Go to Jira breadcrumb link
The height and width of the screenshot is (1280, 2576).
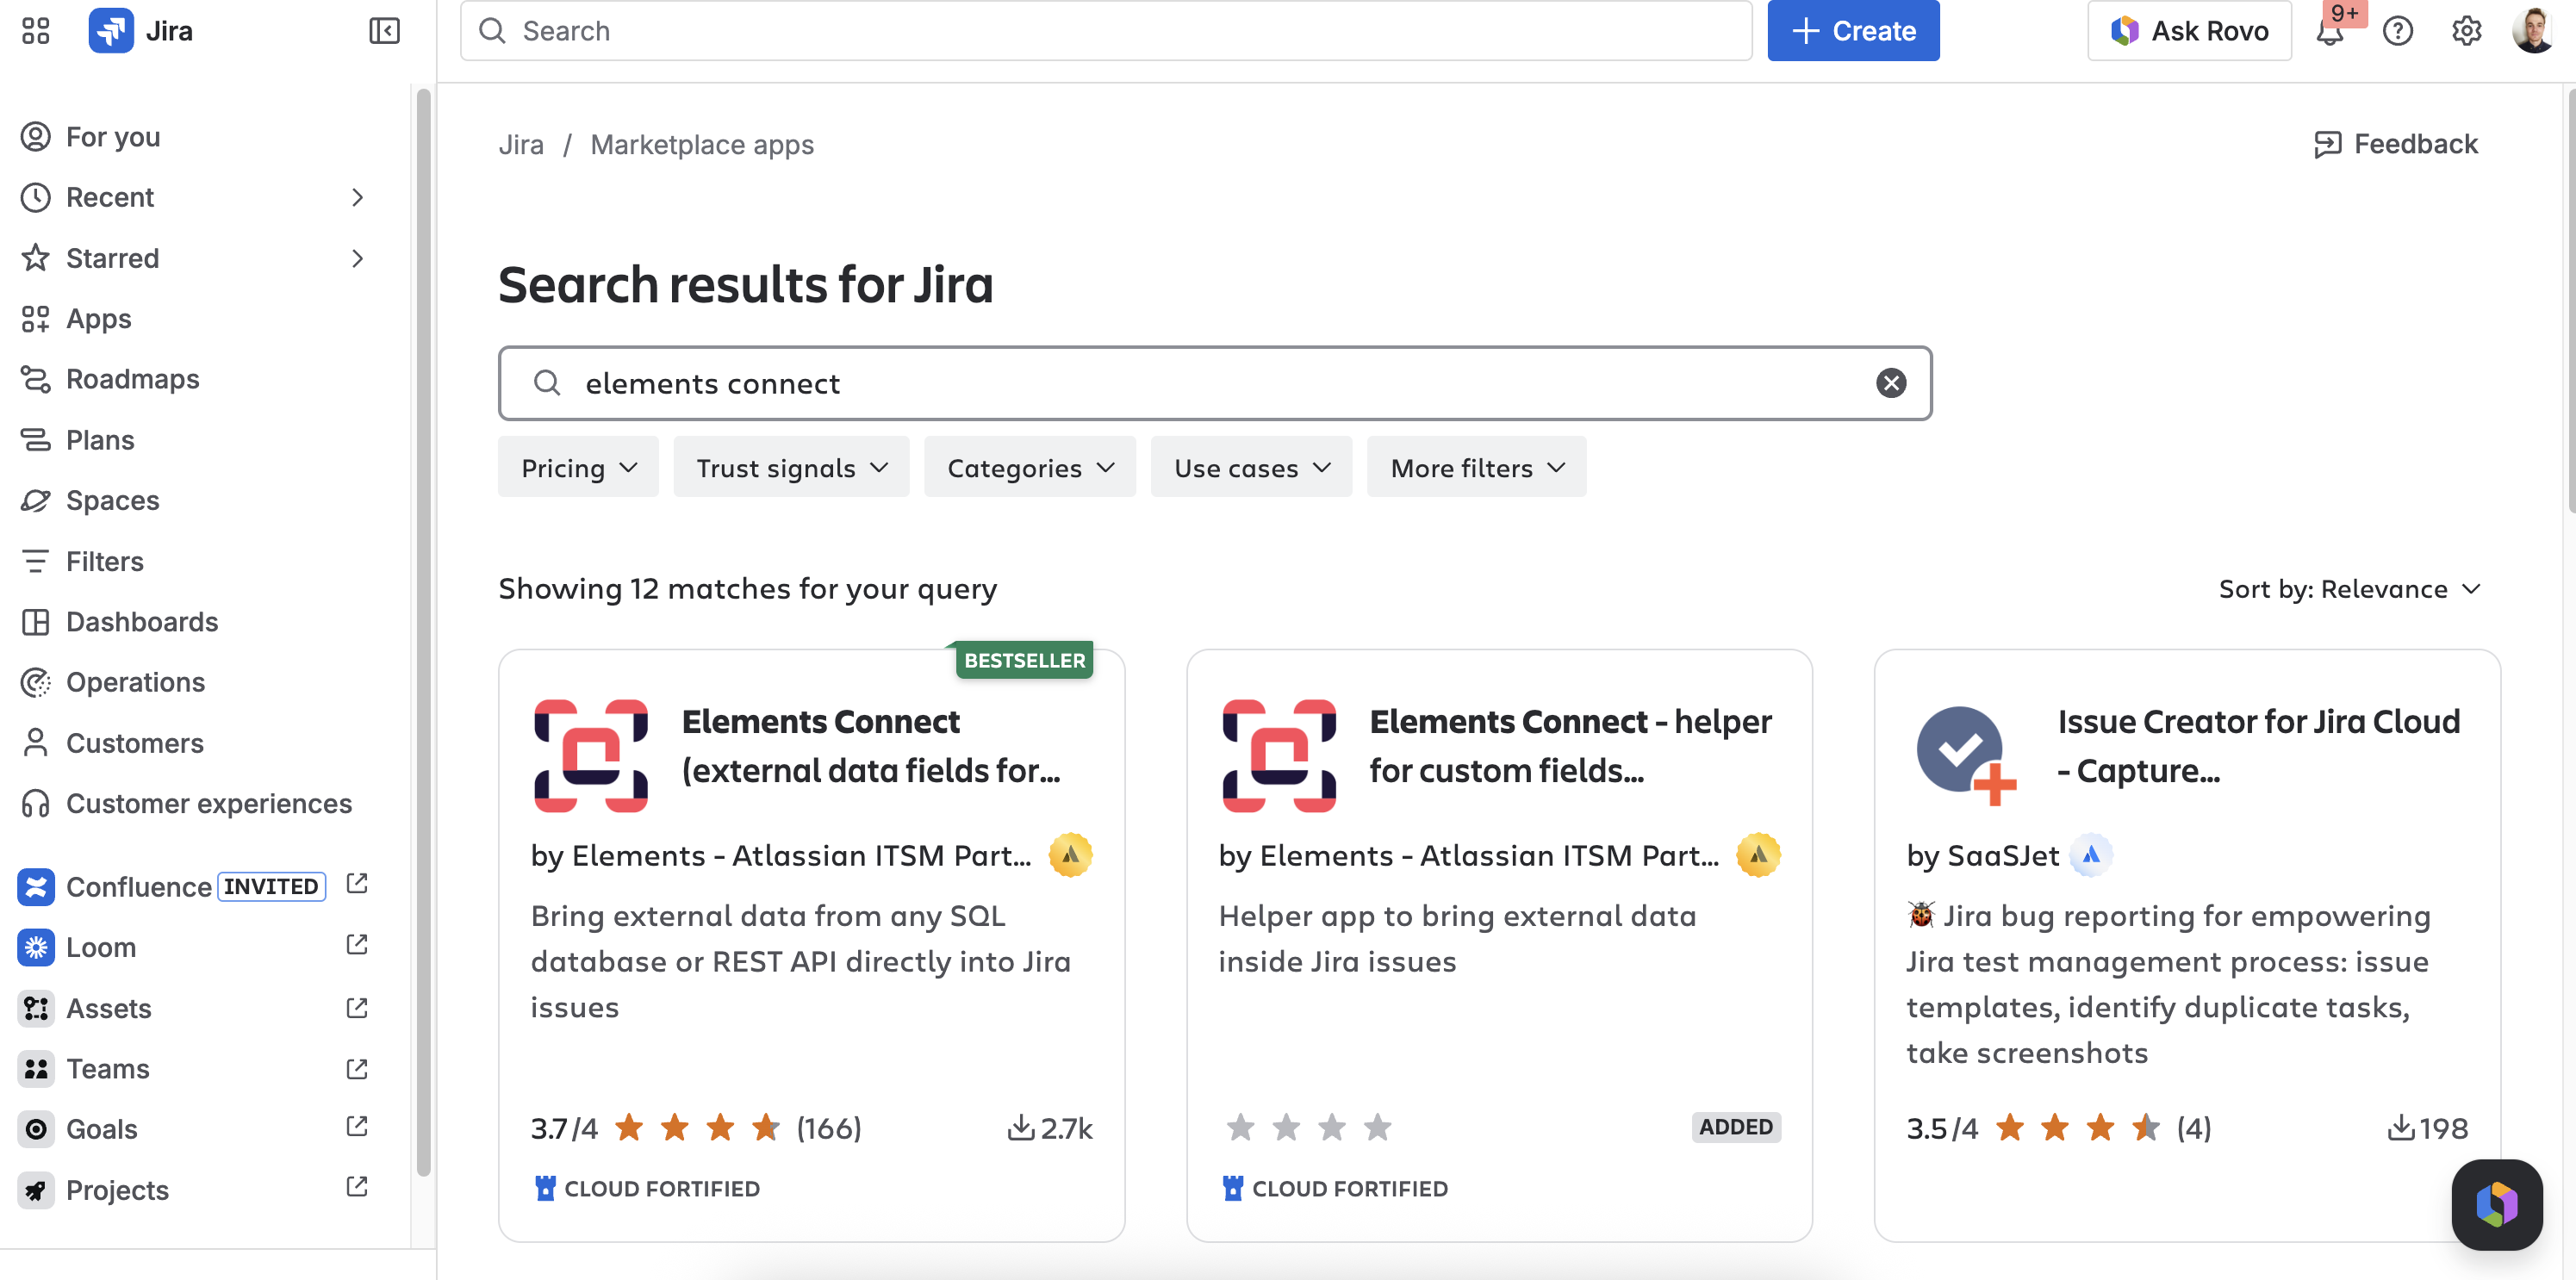click(521, 144)
